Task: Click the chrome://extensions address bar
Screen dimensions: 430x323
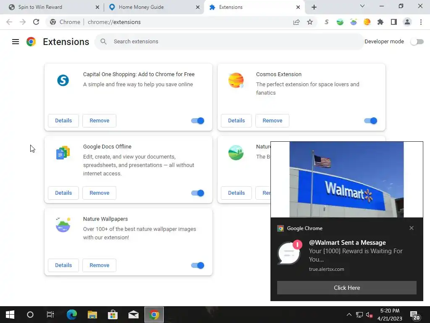Action: click(x=181, y=22)
